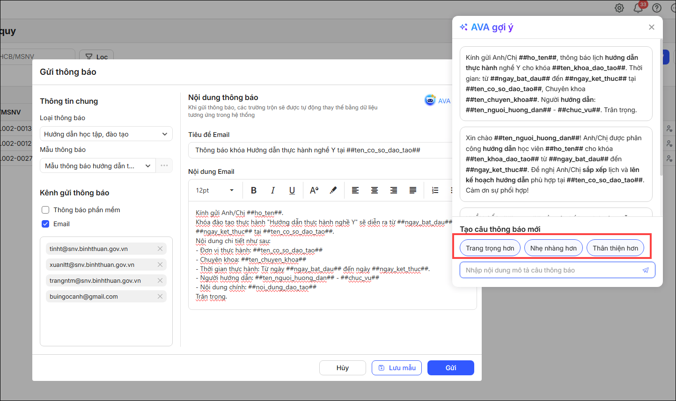Click the send arrow in AVA prompt
Viewport: 676px width, 401px height.
pos(646,270)
